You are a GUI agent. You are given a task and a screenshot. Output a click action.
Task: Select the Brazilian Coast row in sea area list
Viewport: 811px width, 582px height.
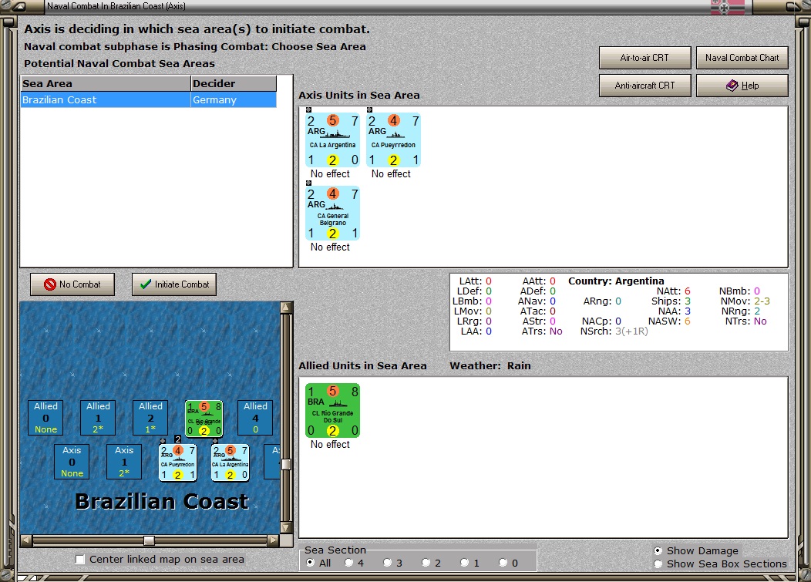[x=149, y=100]
